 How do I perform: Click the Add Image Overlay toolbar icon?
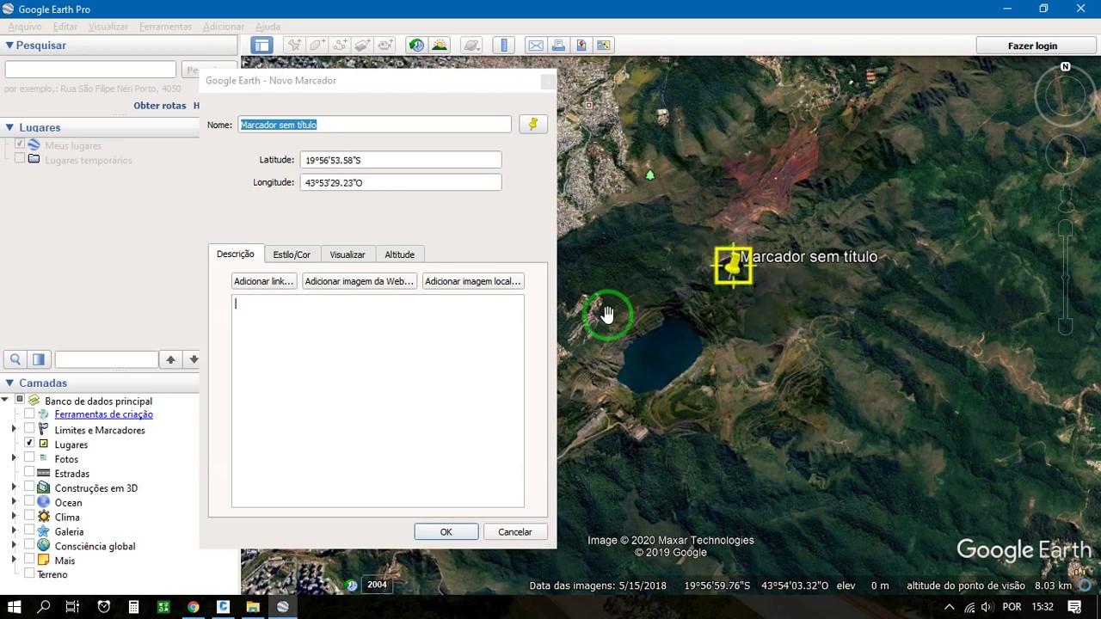click(x=362, y=46)
